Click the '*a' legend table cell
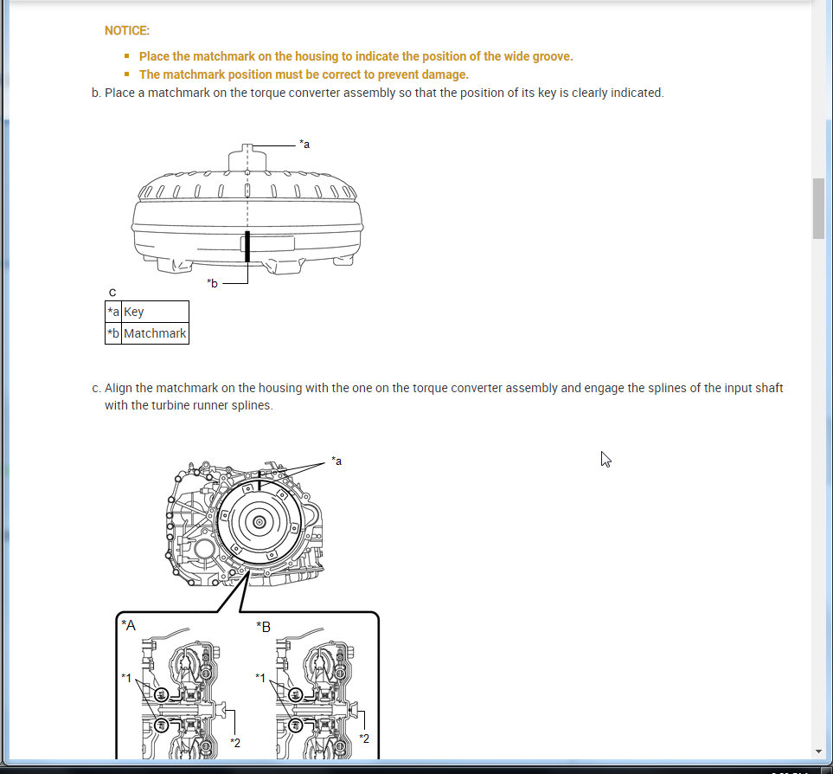 coord(113,312)
